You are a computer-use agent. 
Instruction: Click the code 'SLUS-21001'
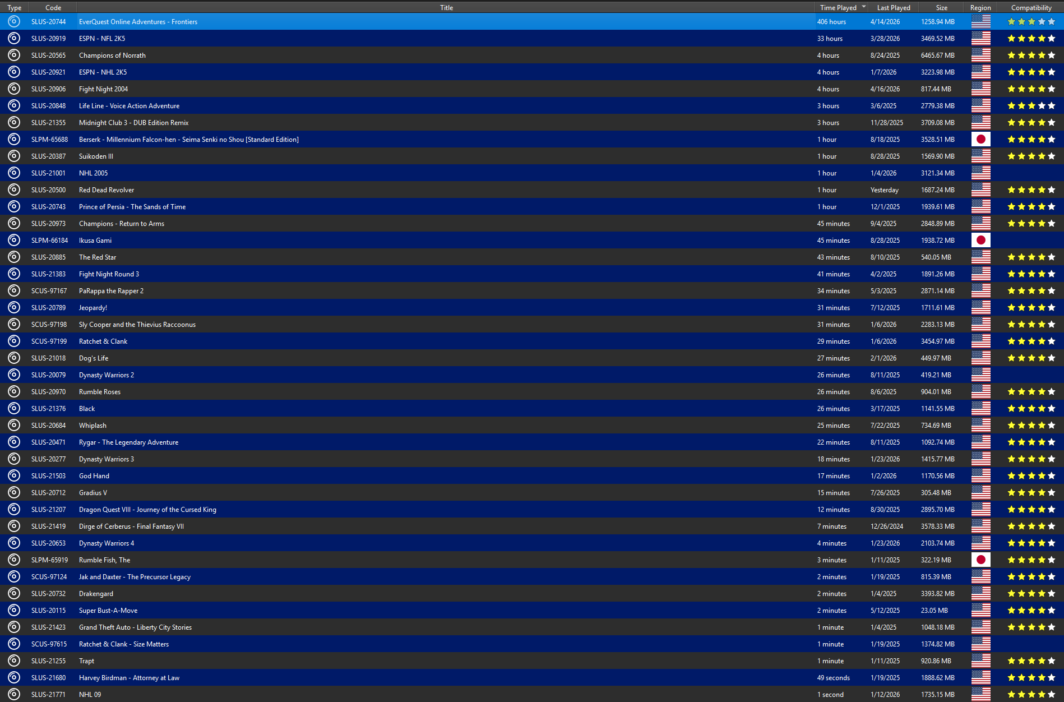[x=48, y=173]
